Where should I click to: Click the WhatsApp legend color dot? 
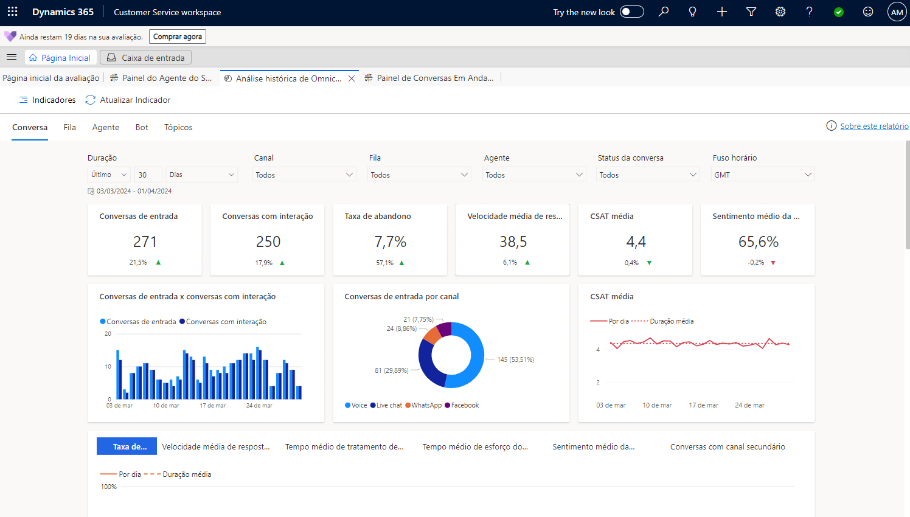408,405
